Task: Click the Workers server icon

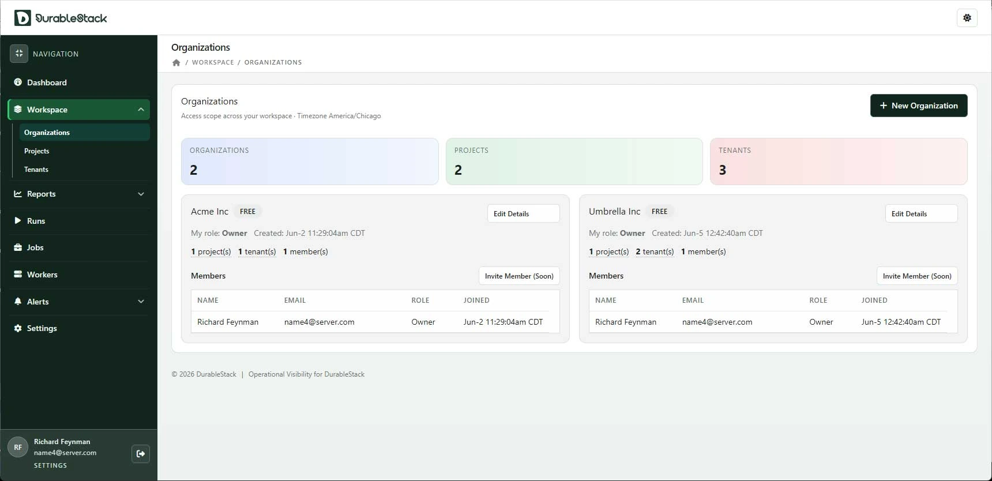Action: (x=18, y=275)
